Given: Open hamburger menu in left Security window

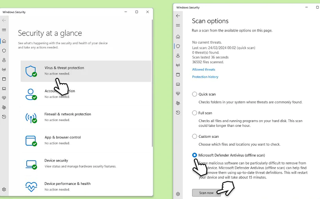Looking at the screenshot, I should pyautogui.click(x=4, y=30).
